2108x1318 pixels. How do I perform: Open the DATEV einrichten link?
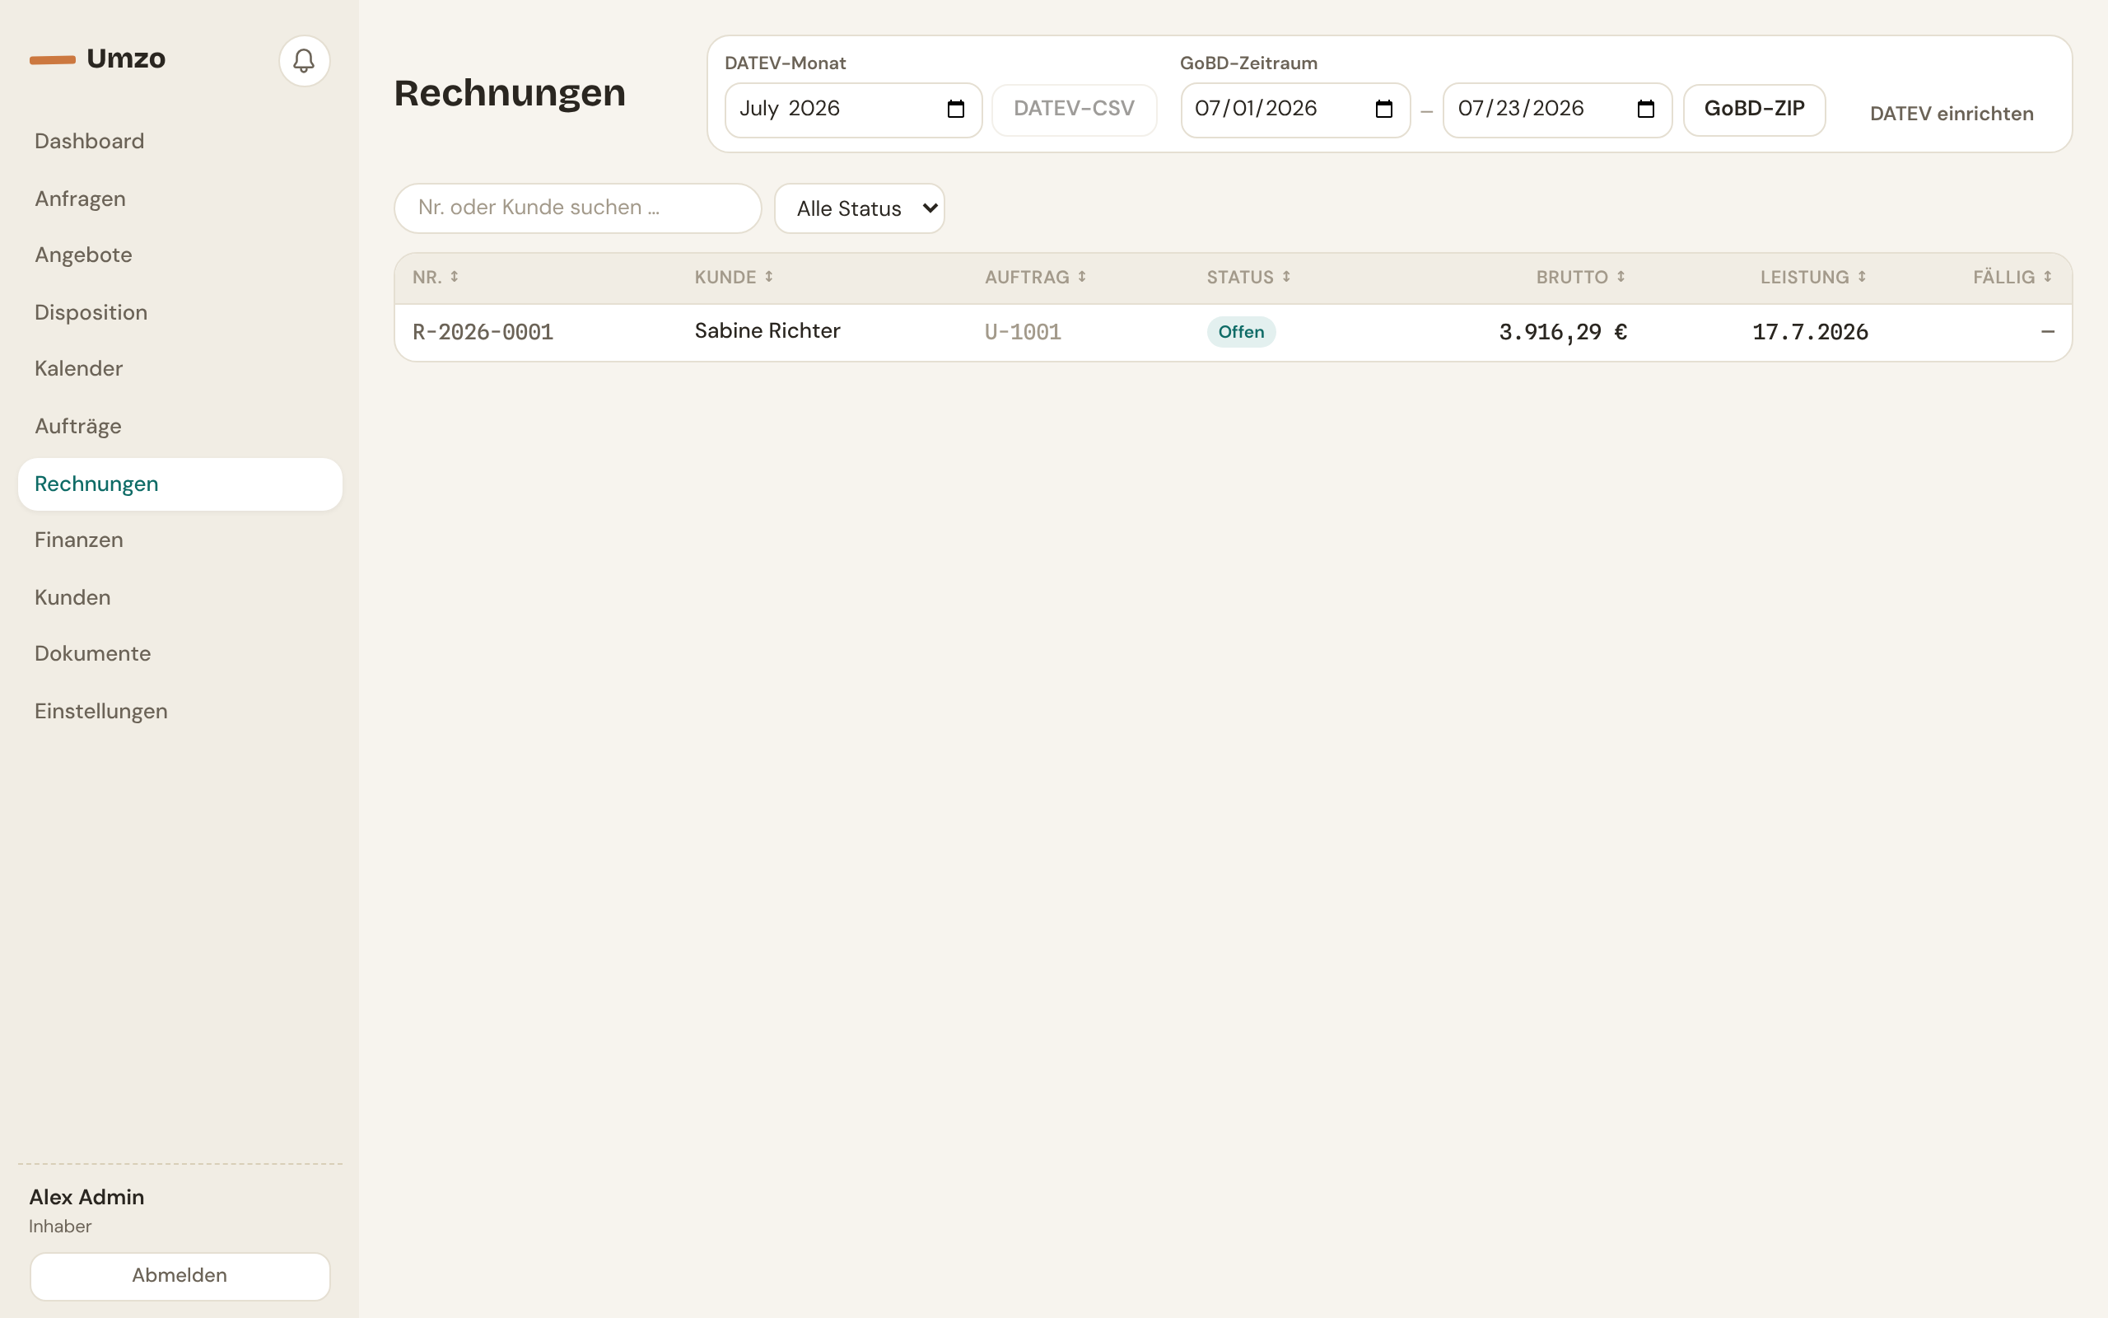[x=1952, y=114]
